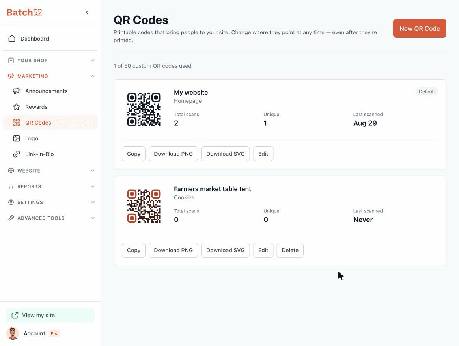The height and width of the screenshot is (346, 459).
Task: Click the Default badge on My website
Action: pos(427,91)
